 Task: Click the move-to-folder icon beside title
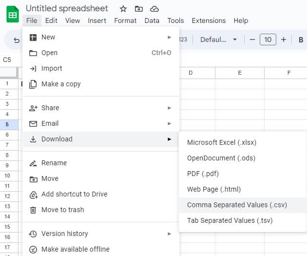point(139,9)
